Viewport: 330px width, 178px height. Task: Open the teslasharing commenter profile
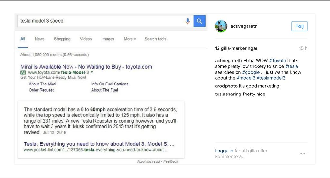228,94
